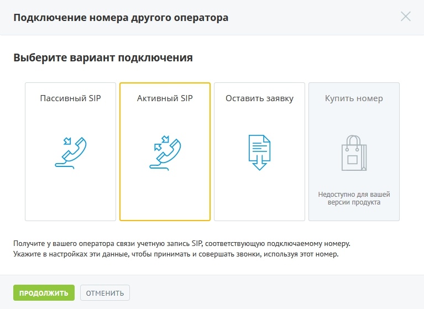Click the 'Недоступно для вашей версии продукта' note
The width and height of the screenshot is (424, 309).
click(x=354, y=198)
